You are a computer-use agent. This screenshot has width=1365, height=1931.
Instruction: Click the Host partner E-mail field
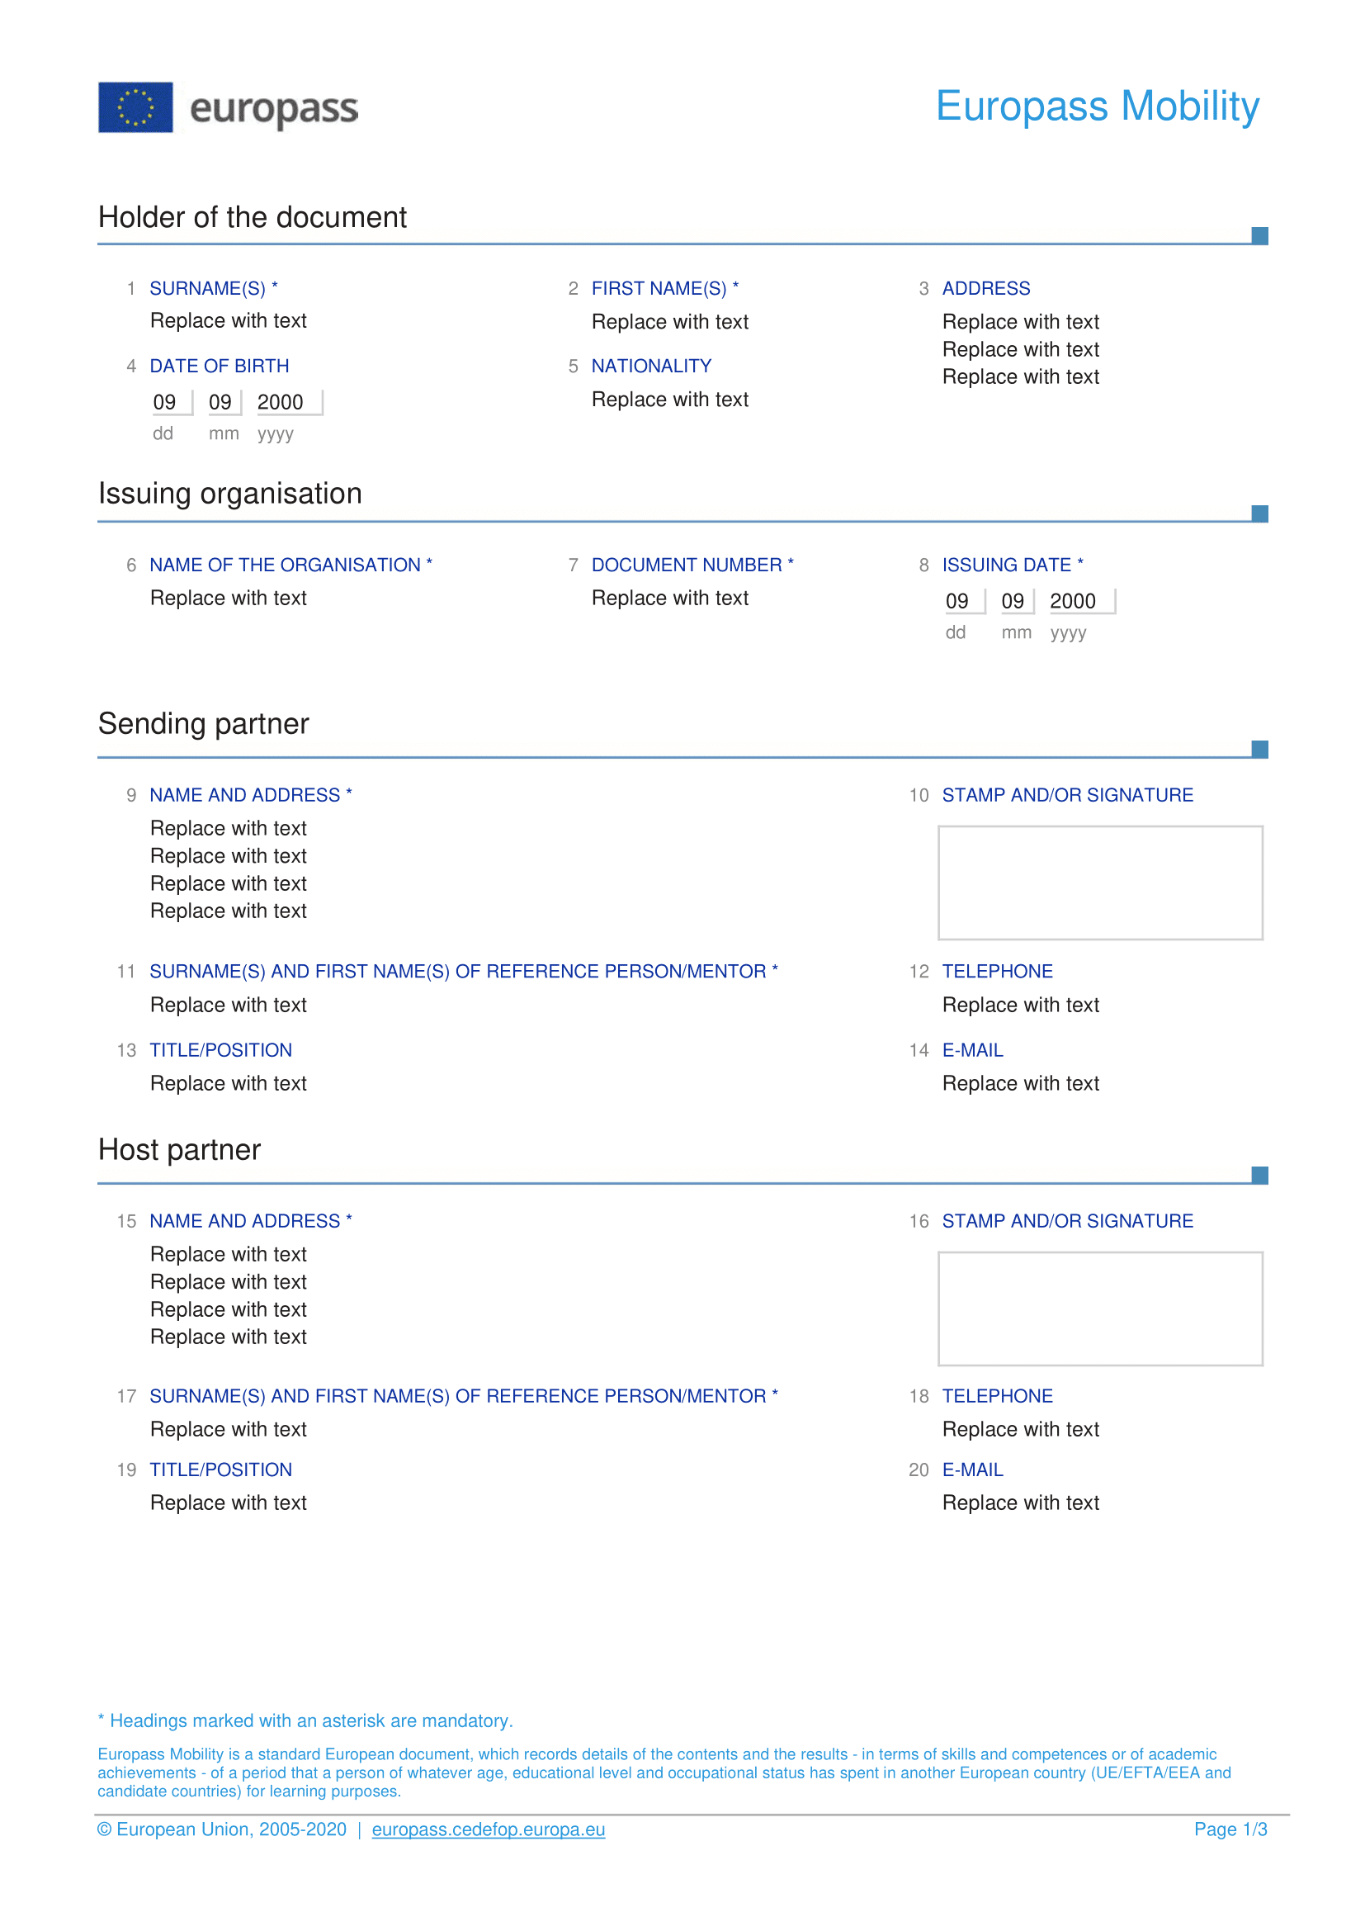(x=1020, y=1503)
